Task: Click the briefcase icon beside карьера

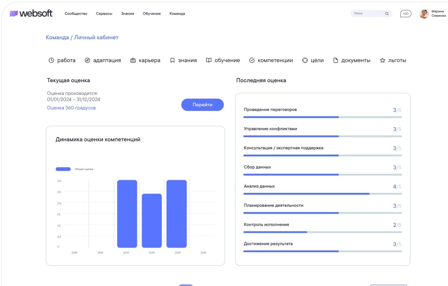Action: point(133,60)
